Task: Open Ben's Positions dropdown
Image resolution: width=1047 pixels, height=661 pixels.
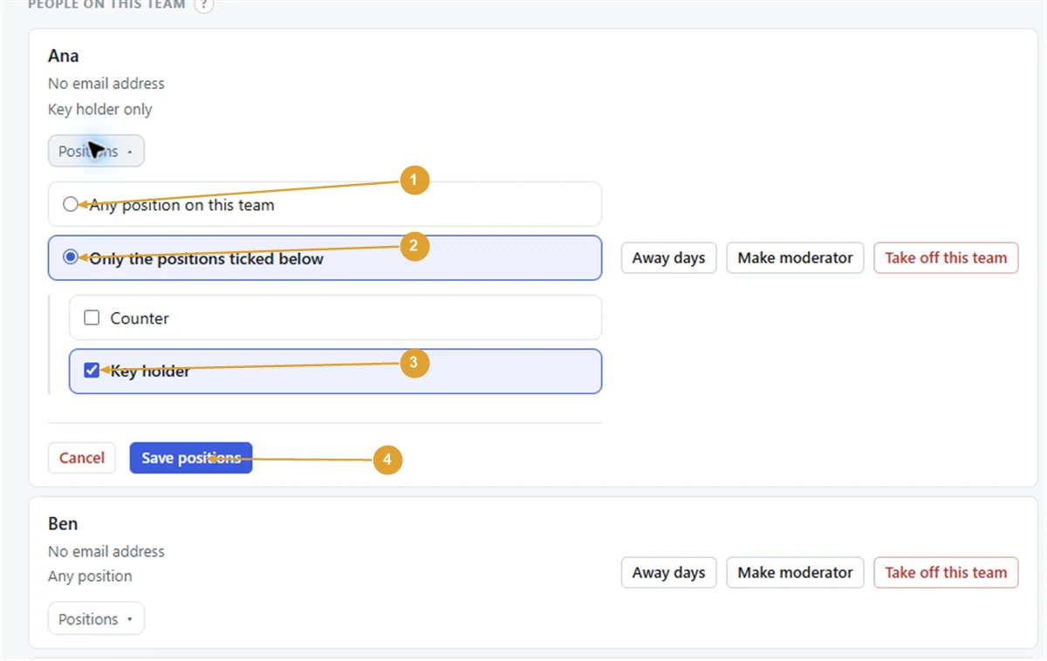Action: (96, 619)
